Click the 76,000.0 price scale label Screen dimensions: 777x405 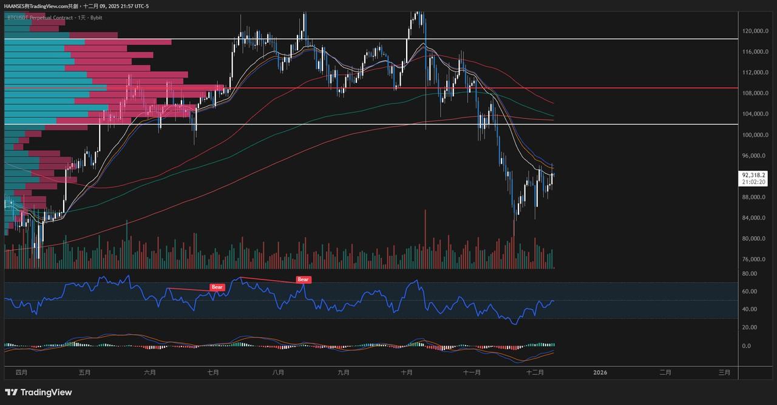click(x=755, y=259)
